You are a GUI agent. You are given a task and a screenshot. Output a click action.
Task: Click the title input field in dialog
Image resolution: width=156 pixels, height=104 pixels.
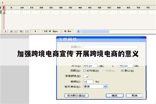(110, 47)
